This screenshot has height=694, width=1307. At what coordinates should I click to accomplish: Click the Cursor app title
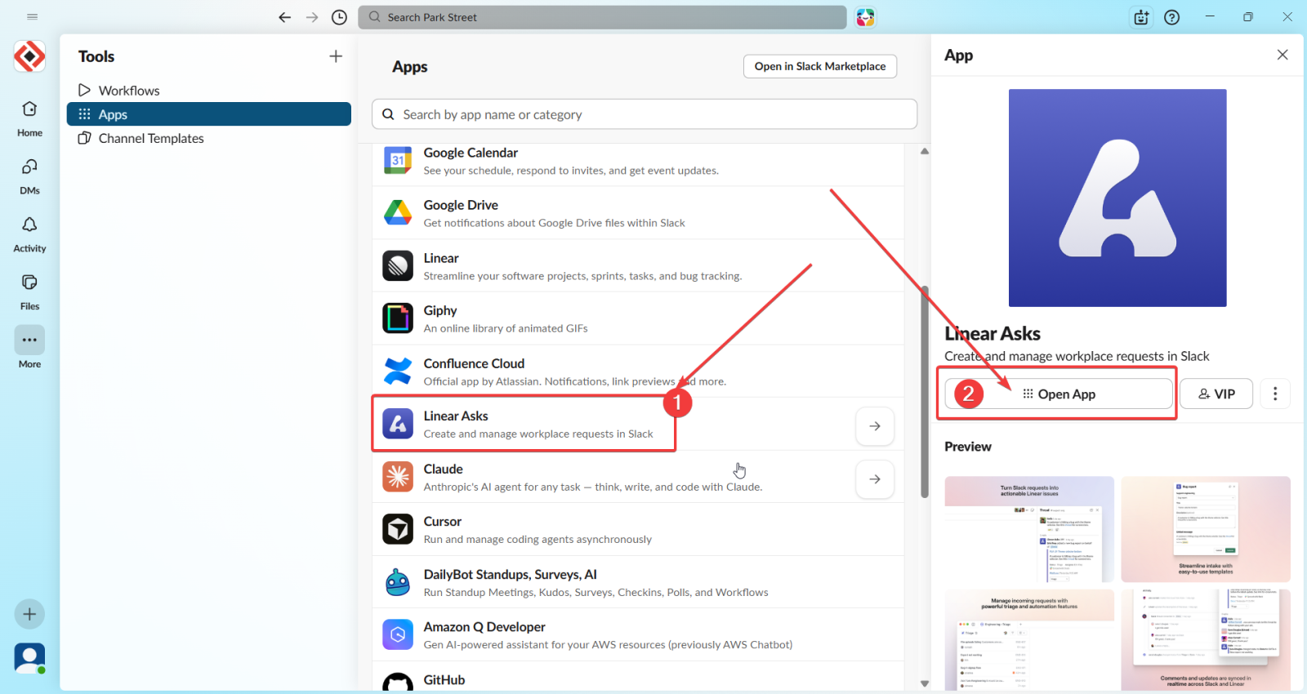tap(443, 521)
